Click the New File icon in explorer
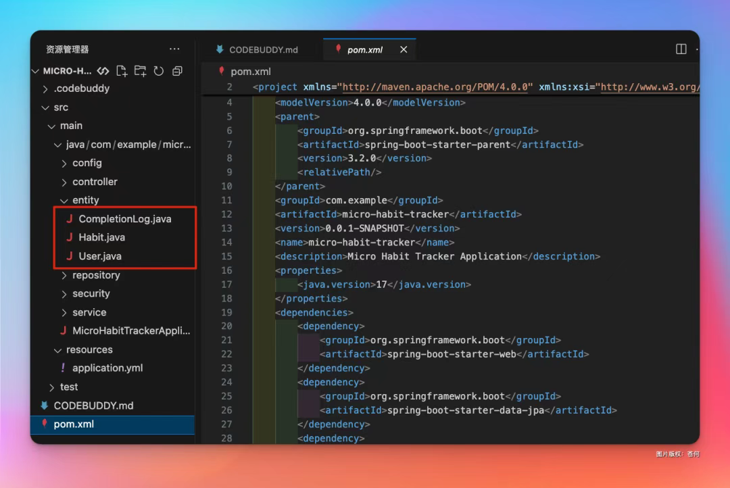 click(x=122, y=71)
